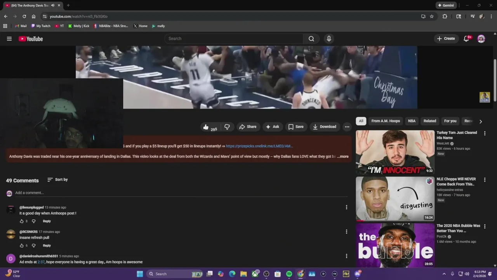Open YouTube notifications bell

(467, 38)
